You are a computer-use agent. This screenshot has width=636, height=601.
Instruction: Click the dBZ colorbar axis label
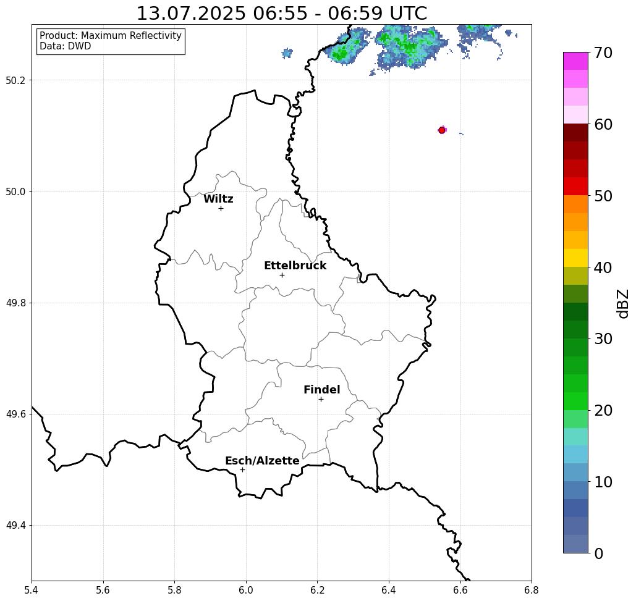623,303
